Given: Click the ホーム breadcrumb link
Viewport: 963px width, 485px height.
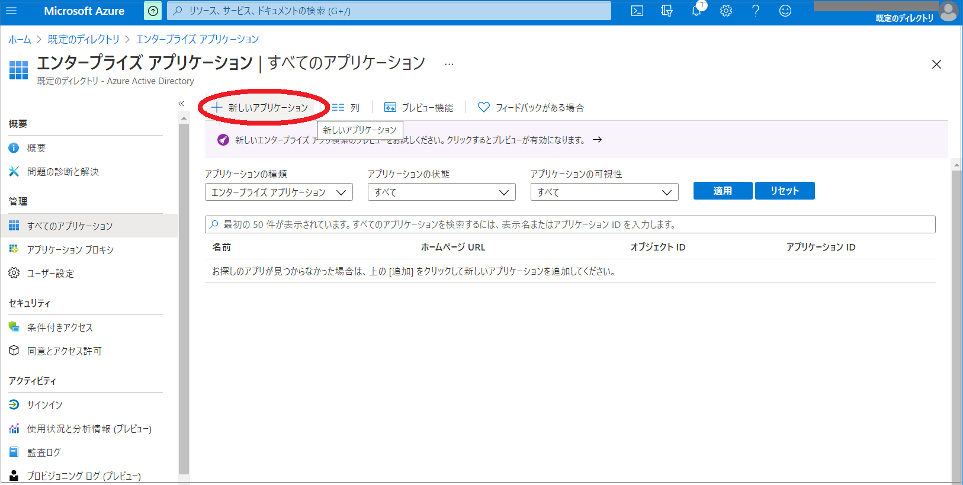Looking at the screenshot, I should (20, 39).
